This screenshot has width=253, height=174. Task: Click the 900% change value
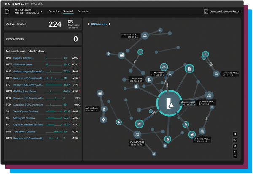(75, 58)
